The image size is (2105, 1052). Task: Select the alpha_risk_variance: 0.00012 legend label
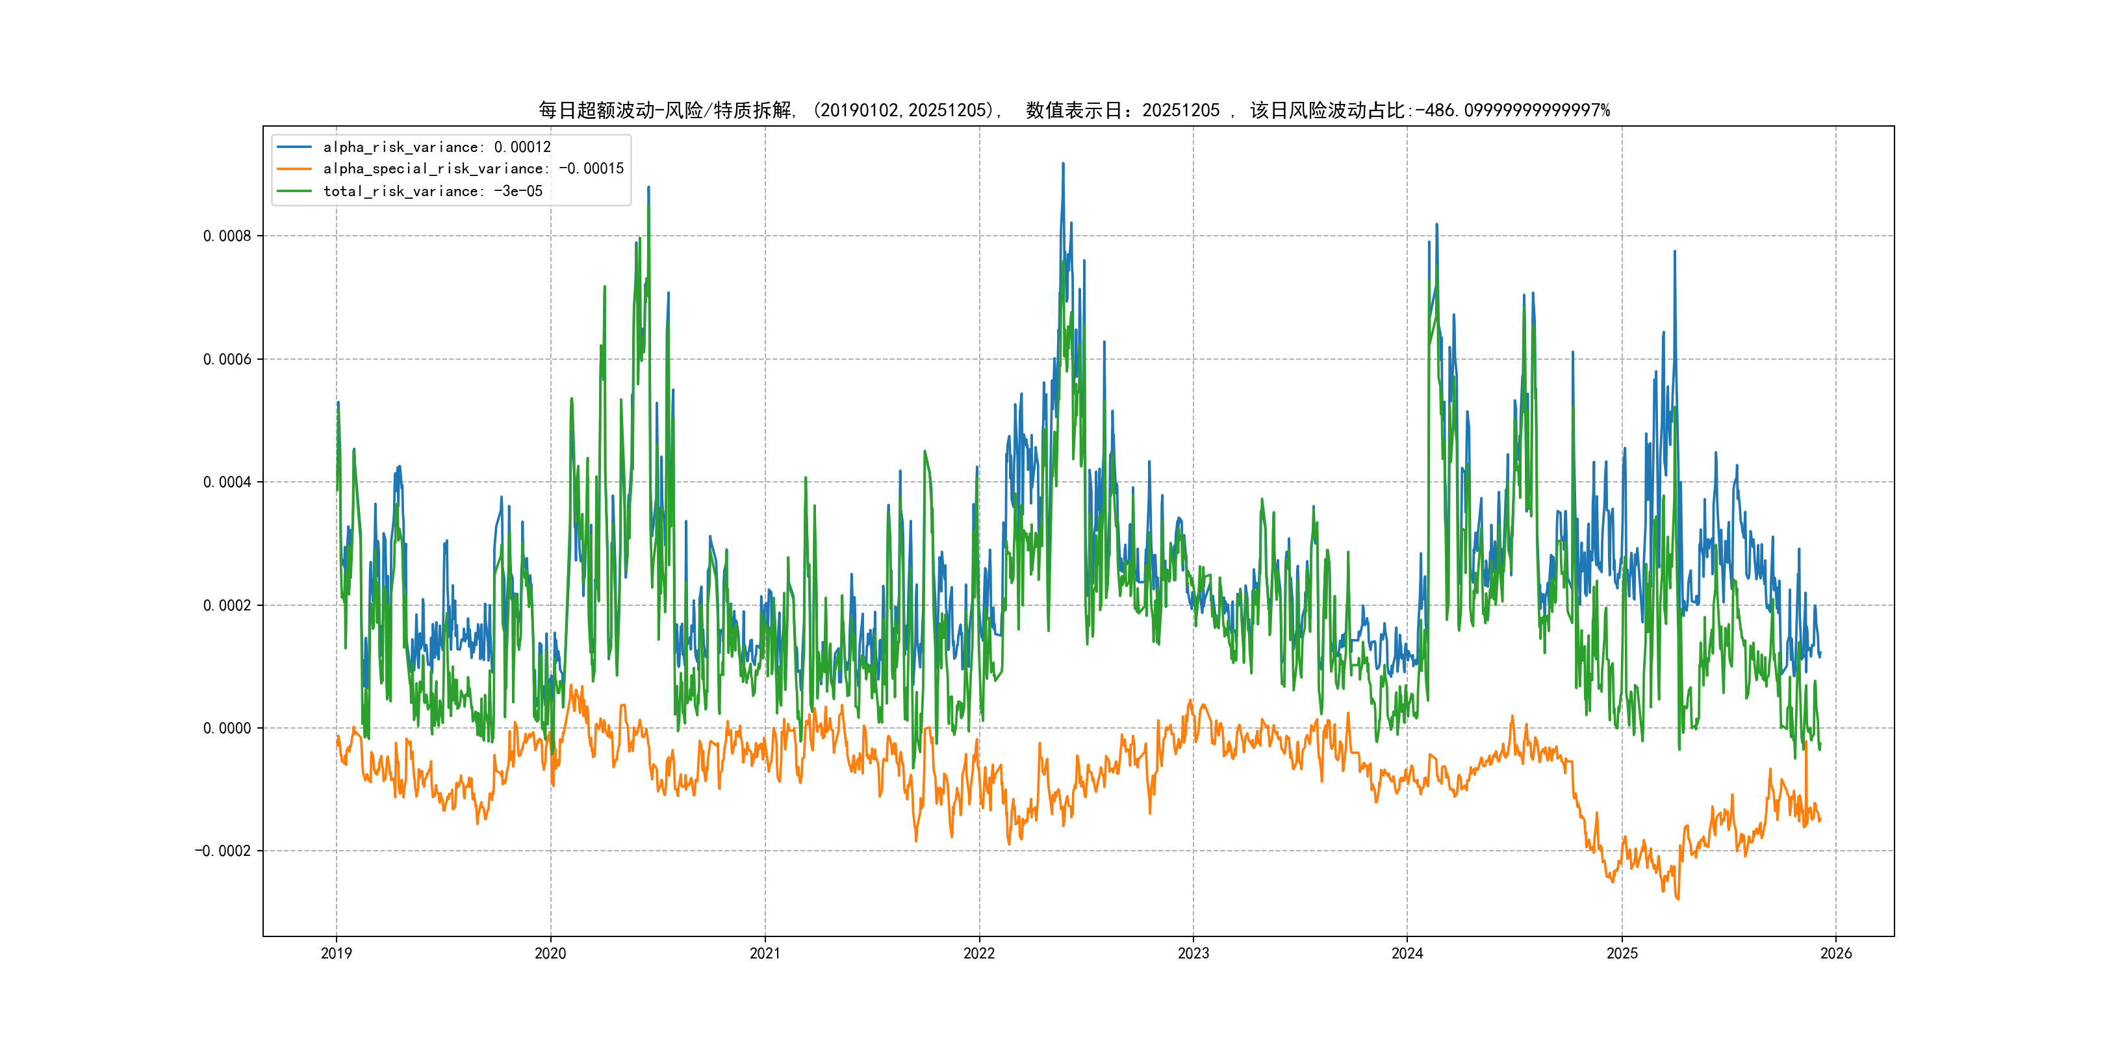[437, 147]
